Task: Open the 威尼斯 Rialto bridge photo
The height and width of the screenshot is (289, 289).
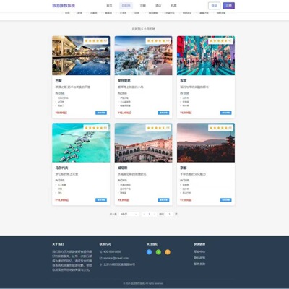Action: (143, 142)
